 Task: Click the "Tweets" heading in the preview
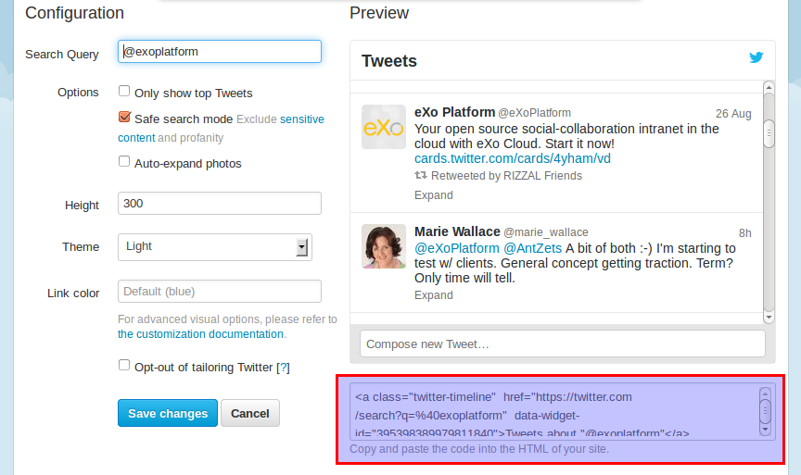389,61
